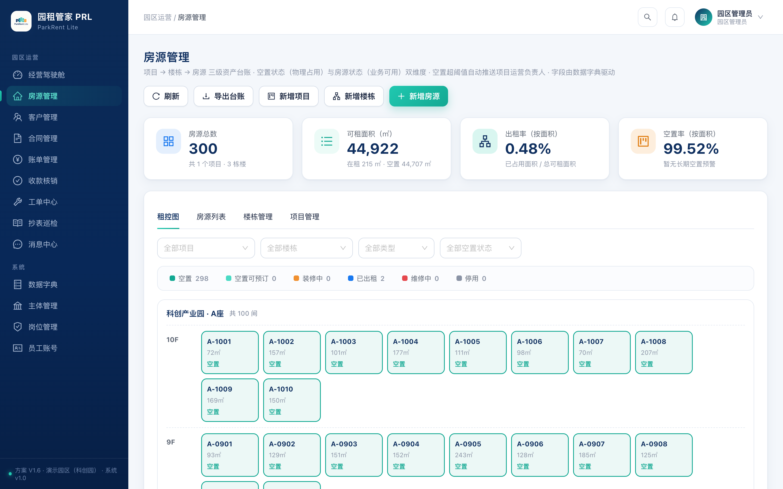Open 岗位管理 sidebar item
This screenshot has height=489, width=783.
[64, 327]
